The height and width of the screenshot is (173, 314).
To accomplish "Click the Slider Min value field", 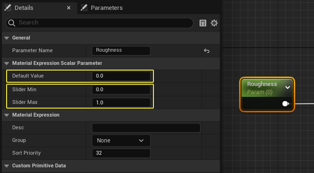I will coord(121,90).
